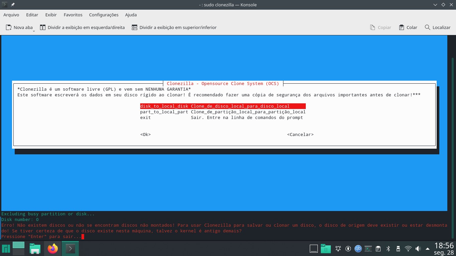Toggle the pin icon in Konsole titlebar
The image size is (456, 256).
click(x=13, y=5)
